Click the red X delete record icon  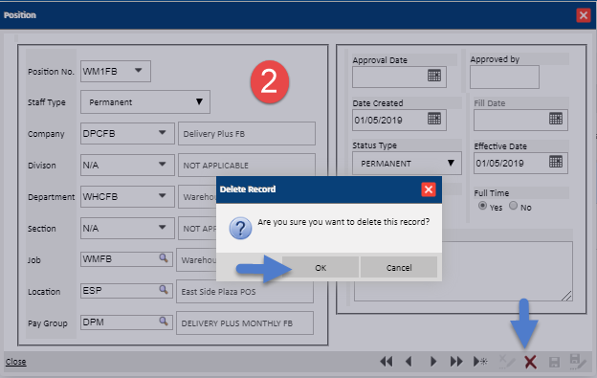[x=530, y=362]
